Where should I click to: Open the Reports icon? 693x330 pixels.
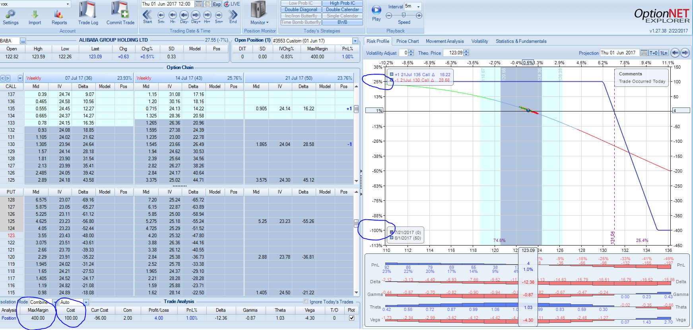tap(59, 14)
